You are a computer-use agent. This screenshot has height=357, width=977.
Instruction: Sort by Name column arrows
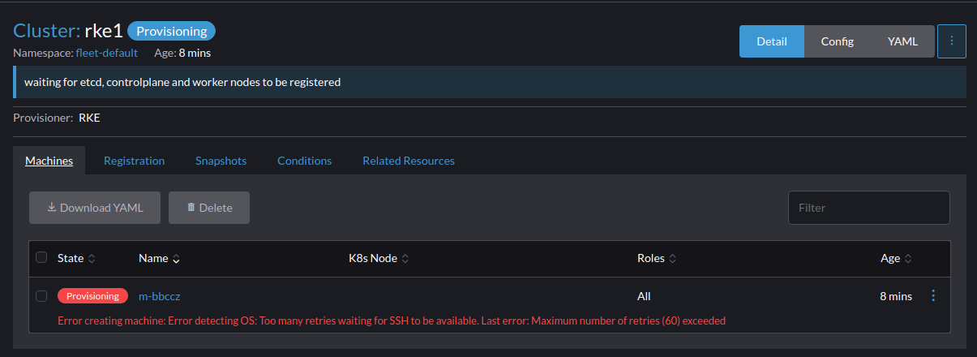[x=176, y=259]
